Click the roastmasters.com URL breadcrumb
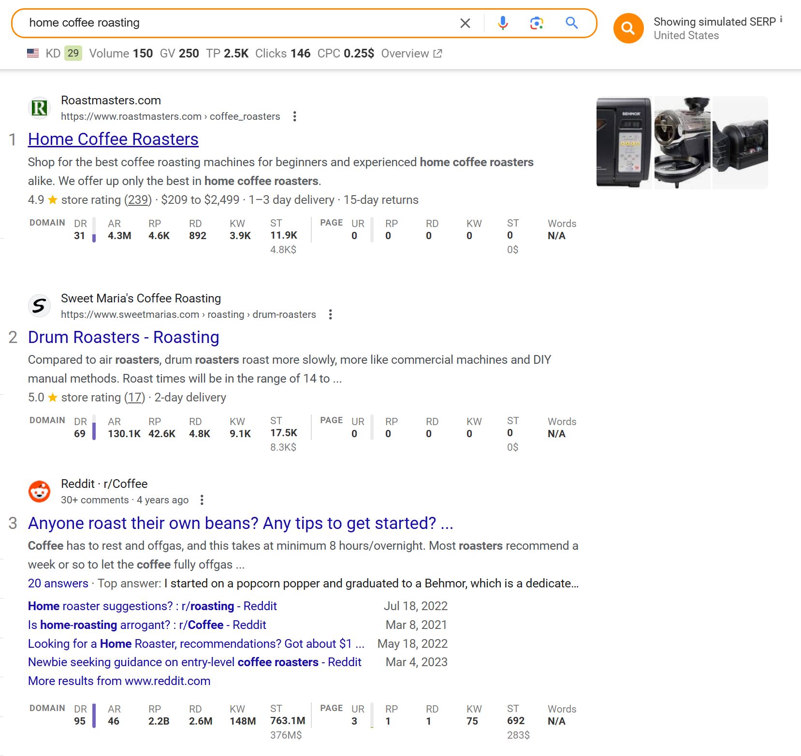Viewport: 801px width, 756px height. (170, 116)
